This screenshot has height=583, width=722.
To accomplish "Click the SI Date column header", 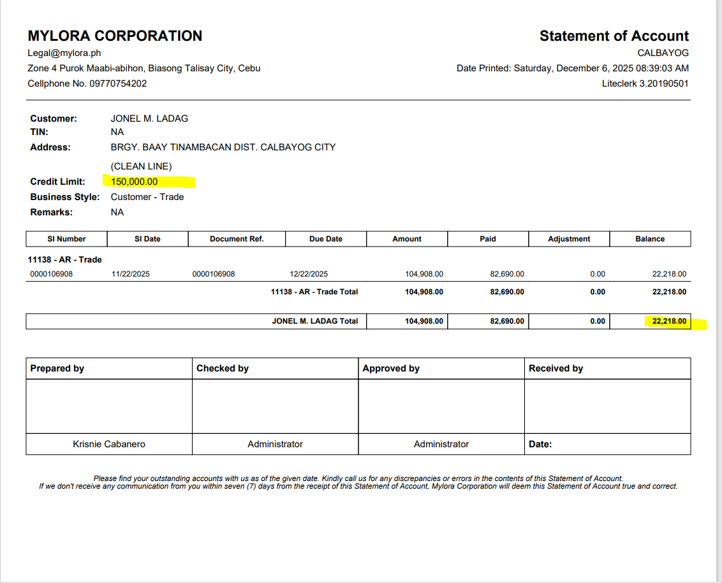I will (147, 239).
